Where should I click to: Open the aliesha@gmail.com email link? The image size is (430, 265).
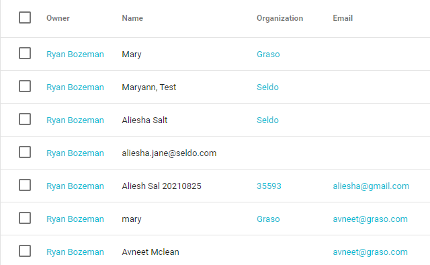click(371, 186)
